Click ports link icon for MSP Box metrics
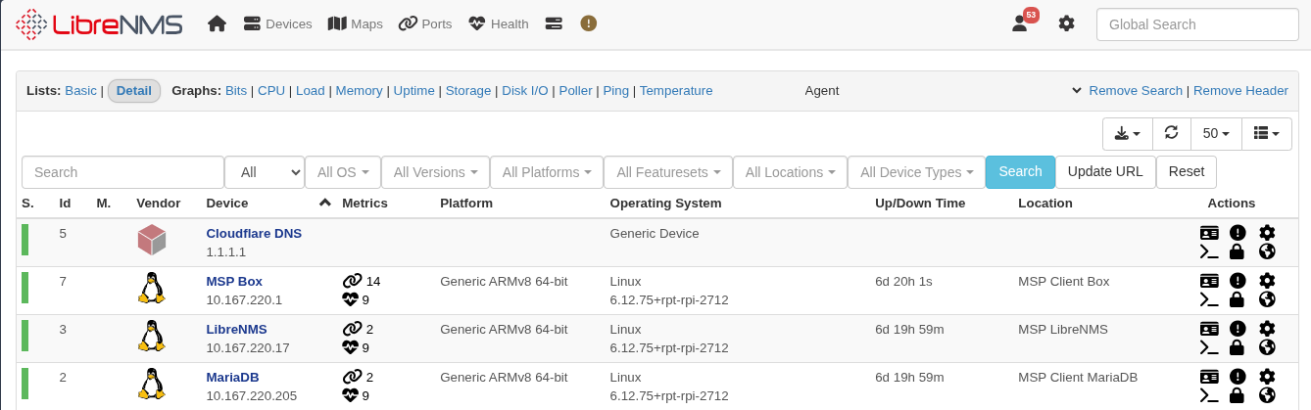The image size is (1311, 410). [x=352, y=281]
